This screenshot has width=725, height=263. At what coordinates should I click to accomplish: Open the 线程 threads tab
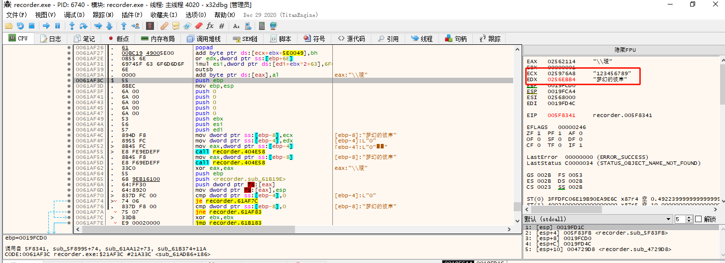point(422,38)
